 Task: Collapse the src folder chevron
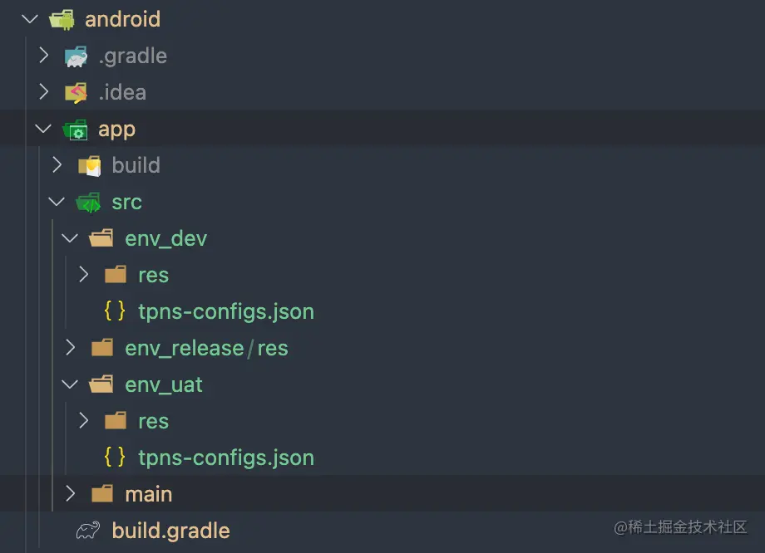(x=57, y=202)
